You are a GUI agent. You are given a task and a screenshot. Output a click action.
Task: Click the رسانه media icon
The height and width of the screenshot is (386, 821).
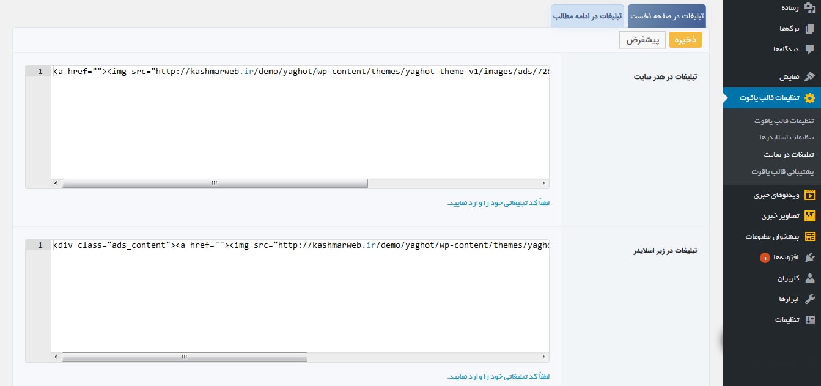tap(809, 8)
